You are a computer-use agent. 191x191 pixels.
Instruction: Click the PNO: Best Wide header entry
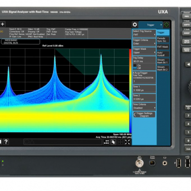pos(35,37)
